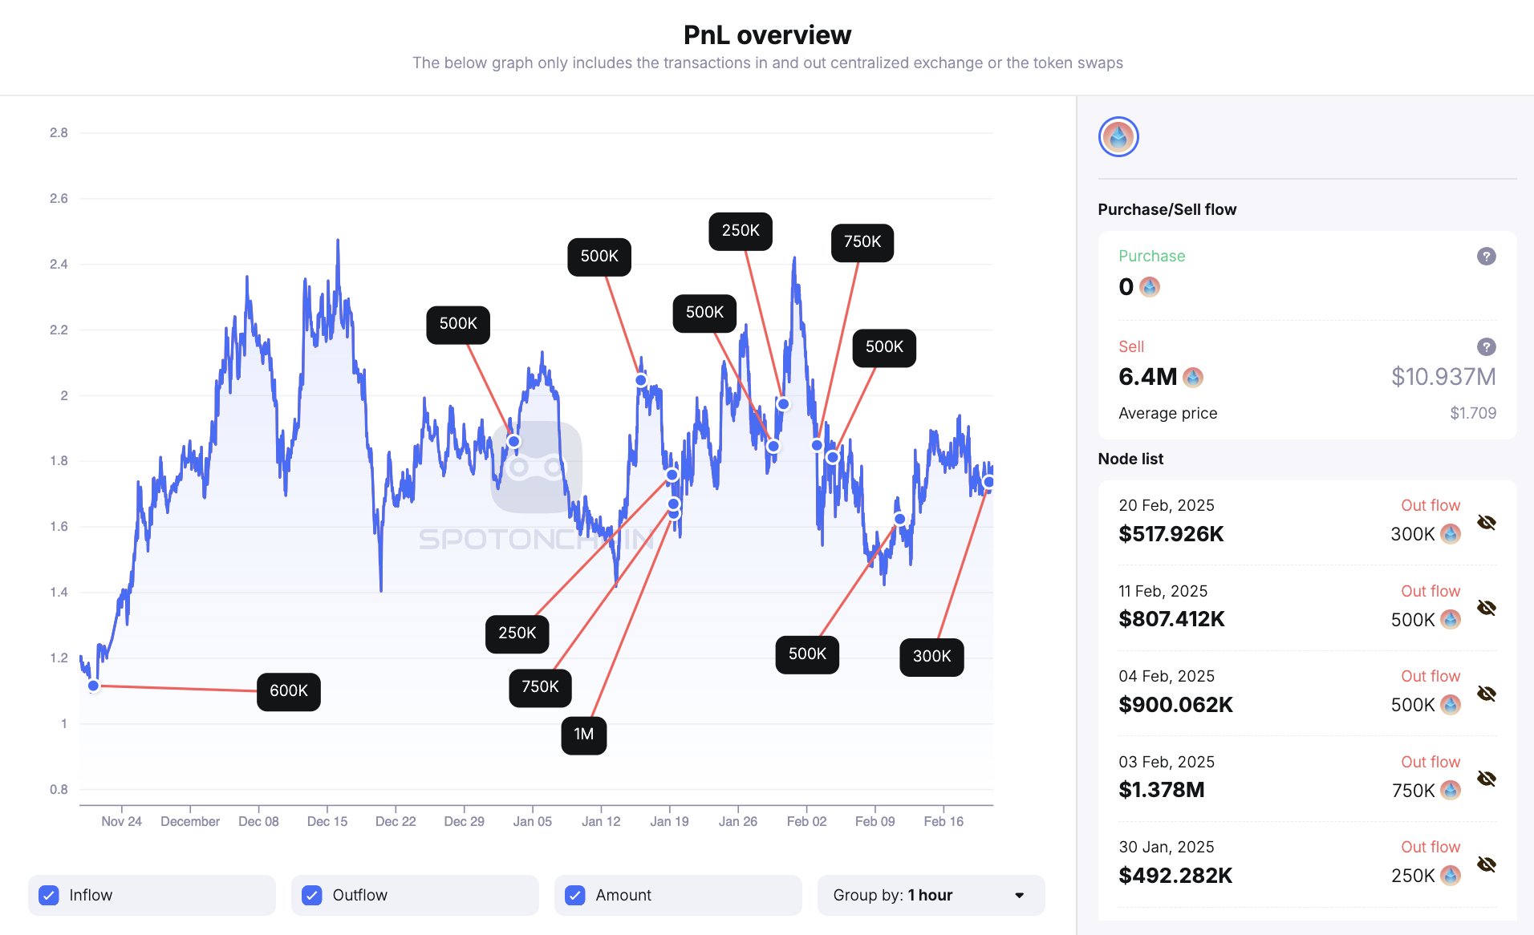The height and width of the screenshot is (935, 1534).
Task: Select the $517.926K node entry
Action: [1171, 534]
